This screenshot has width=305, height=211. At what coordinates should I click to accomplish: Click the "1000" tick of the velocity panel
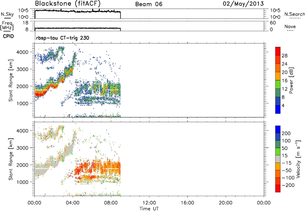click(22, 182)
